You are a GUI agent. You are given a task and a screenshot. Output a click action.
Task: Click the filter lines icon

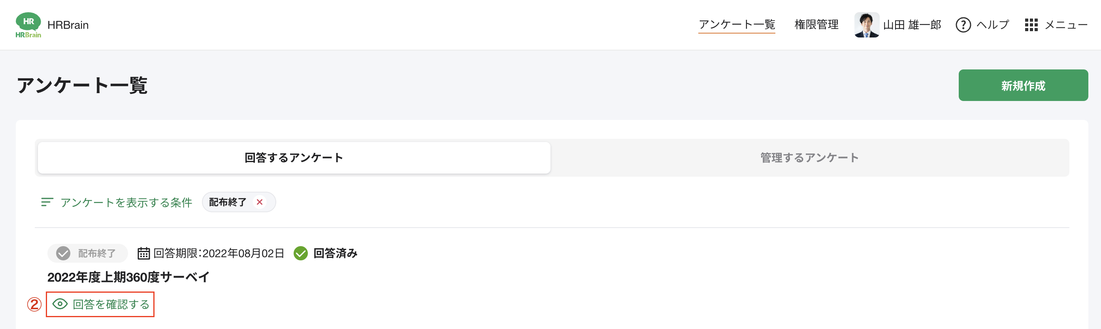47,202
